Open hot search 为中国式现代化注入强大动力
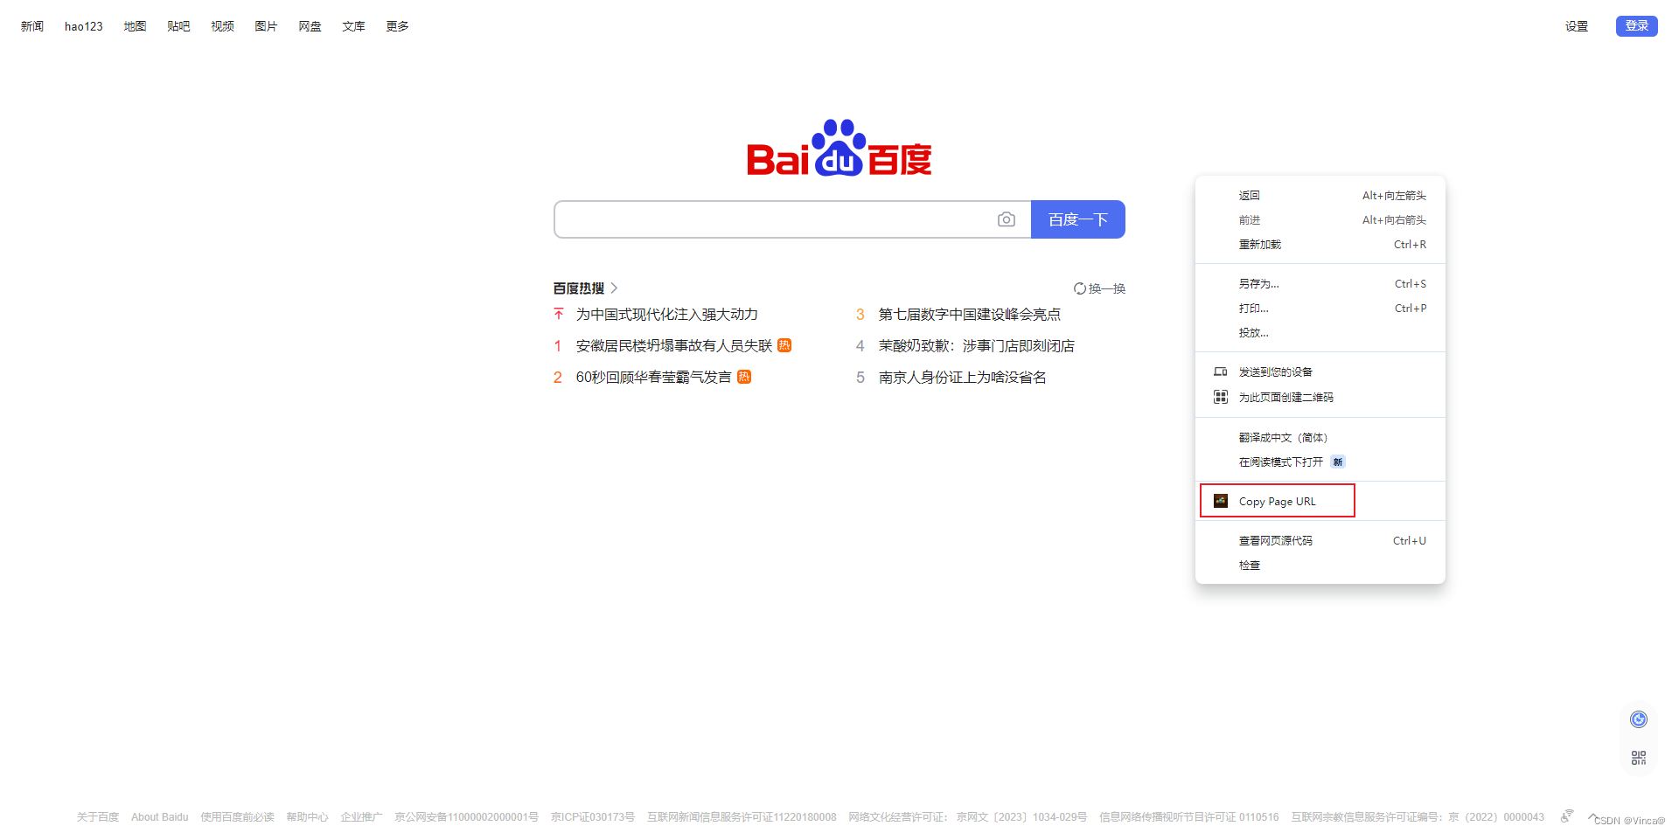The width and height of the screenshot is (1679, 833). coord(667,314)
